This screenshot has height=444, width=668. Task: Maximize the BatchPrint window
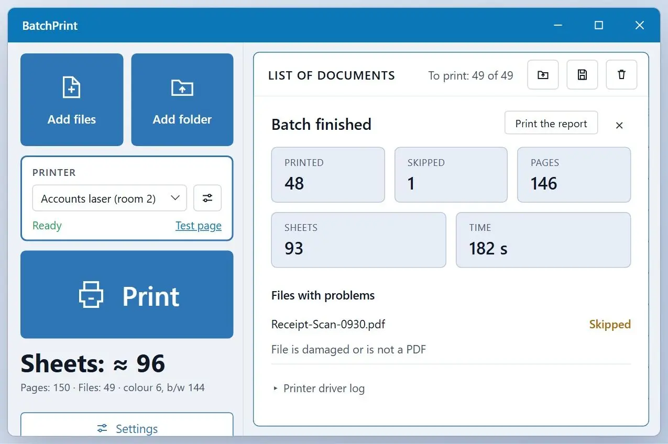599,25
